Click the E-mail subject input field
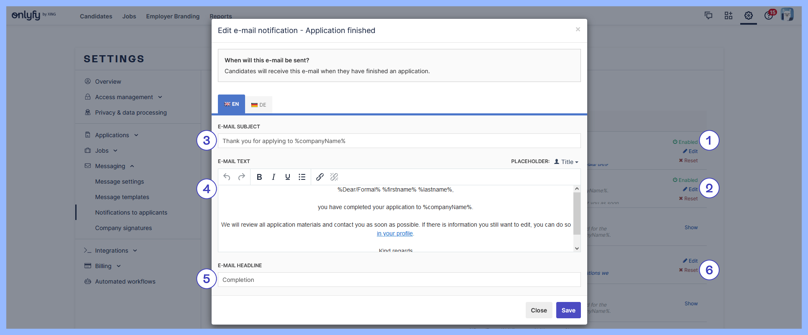This screenshot has width=808, height=335. point(399,141)
